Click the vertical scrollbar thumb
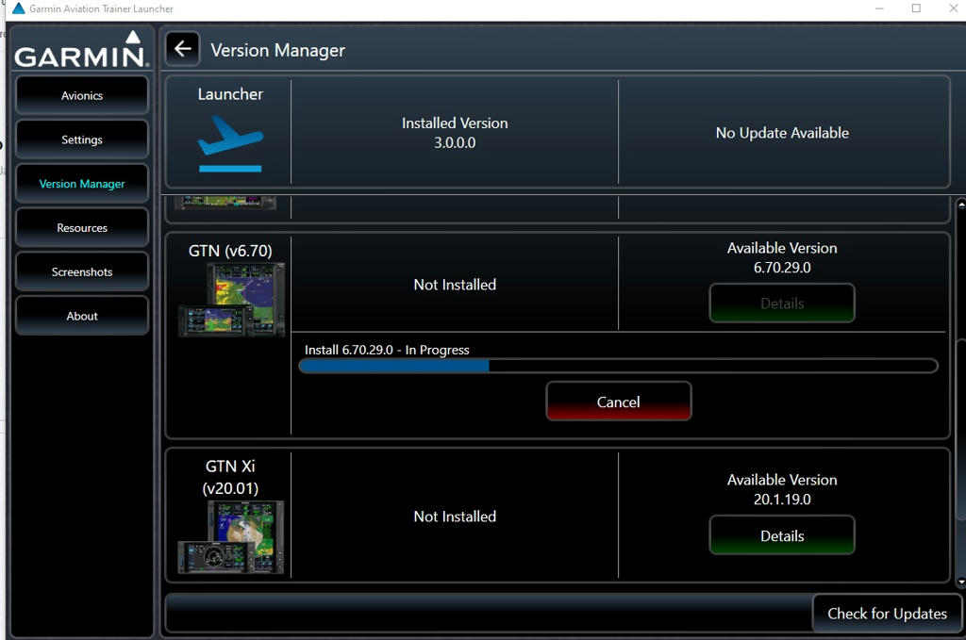The width and height of the screenshot is (966, 640). point(961,430)
